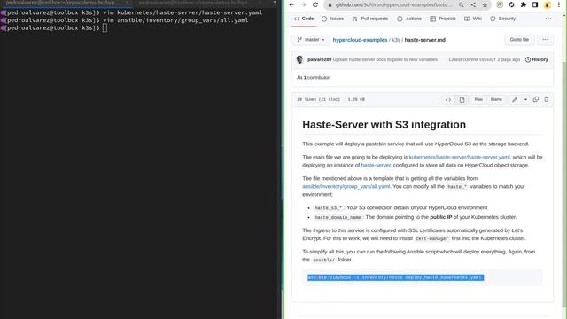Viewport: 567px width, 319px height.
Task: Open the kubernetes/haste-server/haste-server.yaml link
Action: tap(459, 158)
